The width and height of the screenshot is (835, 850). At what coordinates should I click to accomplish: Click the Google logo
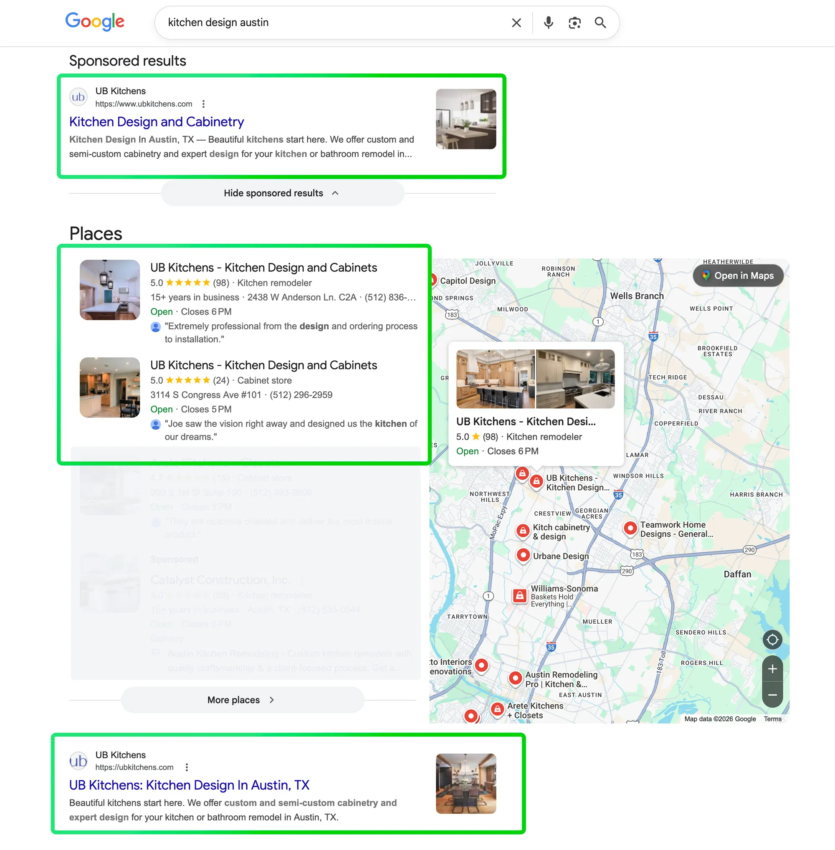(x=95, y=22)
